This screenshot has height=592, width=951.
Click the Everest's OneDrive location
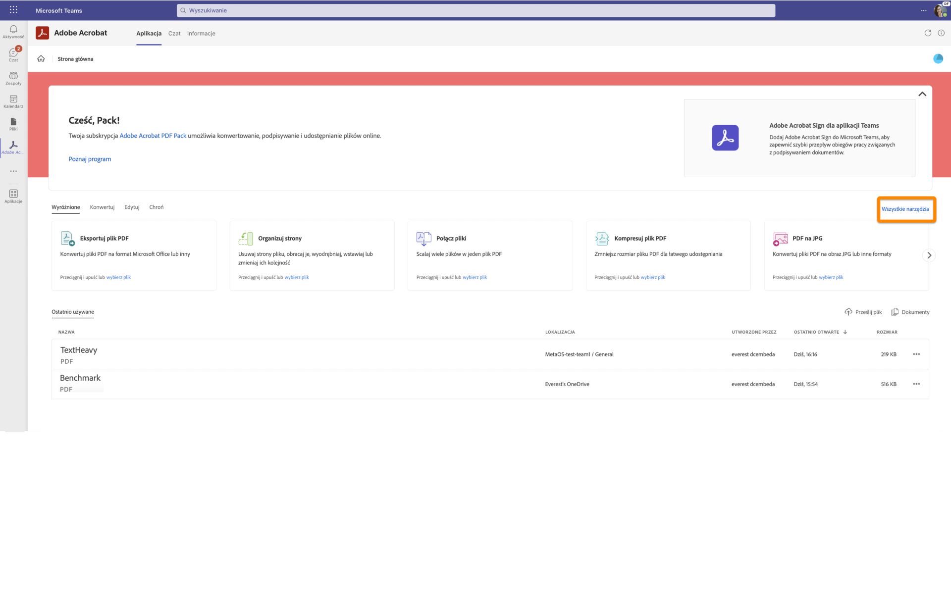point(567,384)
